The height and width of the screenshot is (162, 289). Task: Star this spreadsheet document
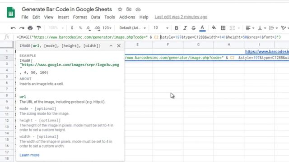click(x=120, y=9)
